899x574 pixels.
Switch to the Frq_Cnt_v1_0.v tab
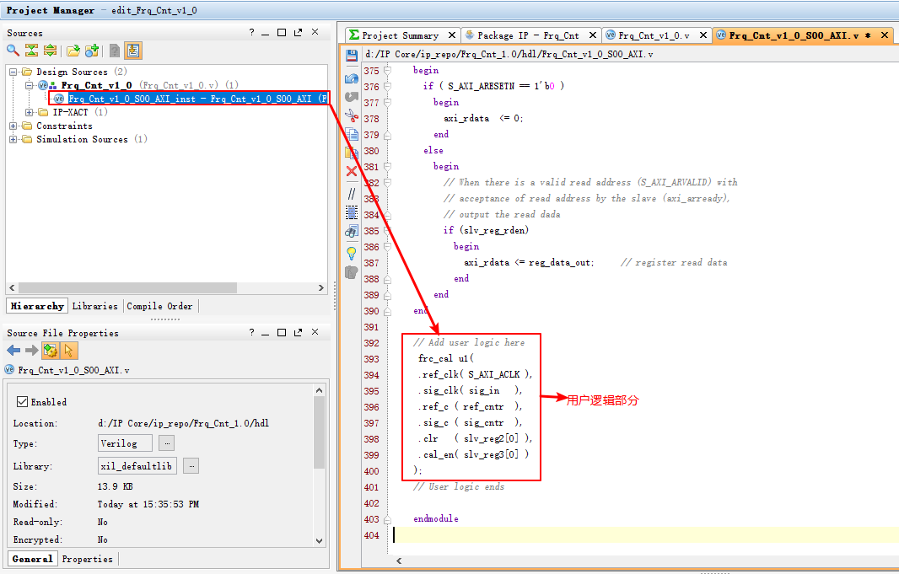click(x=654, y=35)
